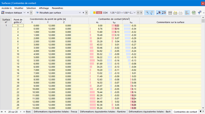Go to previous tab arrow
Screen dimensions: 205x114
tap(5, 112)
